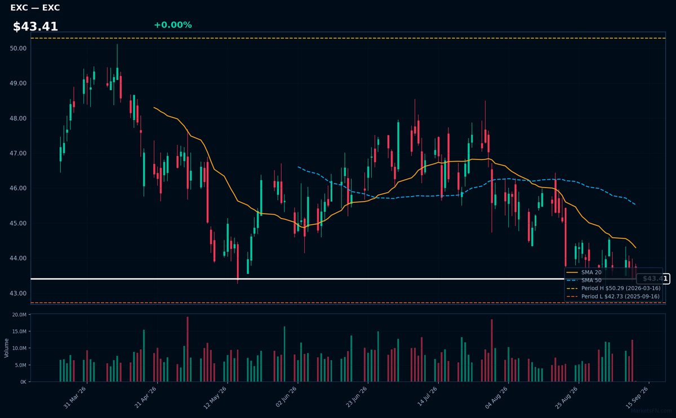Click the 02 Jun '26 date label

(x=286, y=397)
